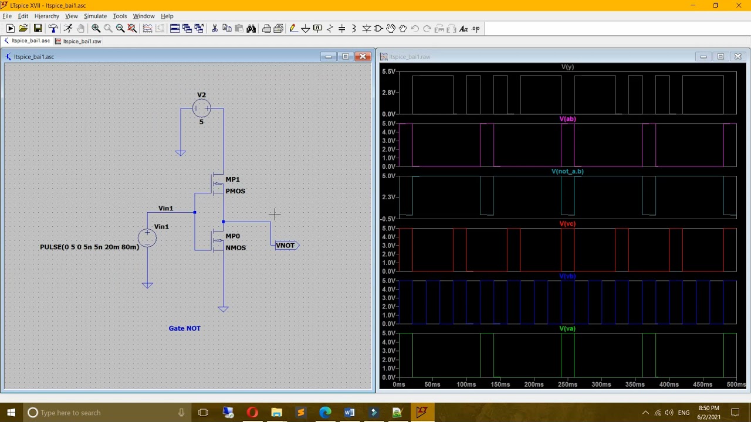Screen dimensions: 751x422
Task: Open the View menu
Action: coord(72,16)
